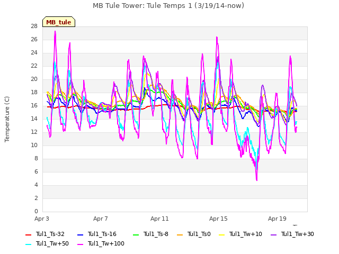This screenshot has height=254, width=339.
Task: Click the blue Tul1_Ts-16 legend swatch
Action: point(80,235)
